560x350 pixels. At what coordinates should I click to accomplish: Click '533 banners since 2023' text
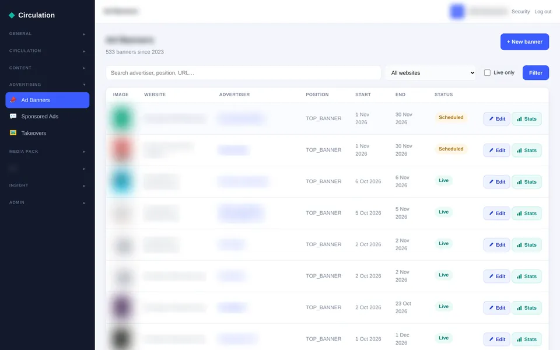click(135, 52)
